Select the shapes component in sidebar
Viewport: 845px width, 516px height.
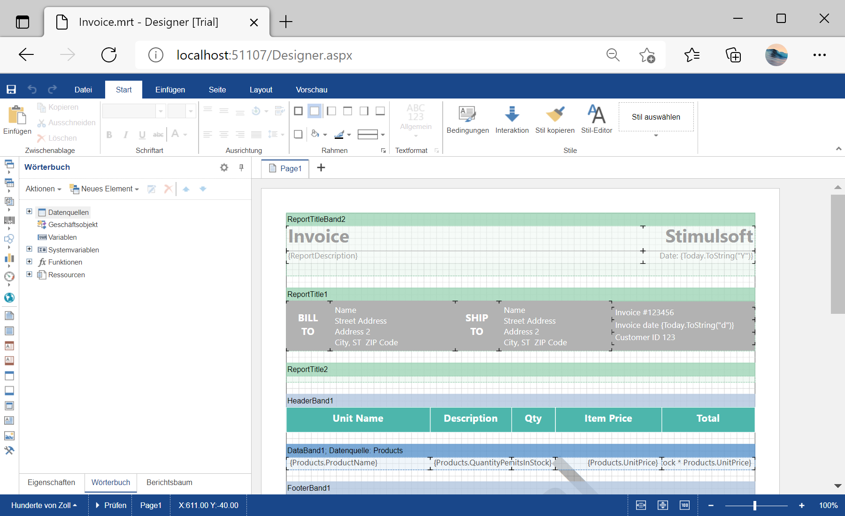click(x=9, y=239)
